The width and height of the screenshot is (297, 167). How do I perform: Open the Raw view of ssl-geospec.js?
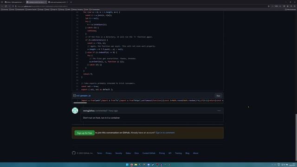point(218,96)
